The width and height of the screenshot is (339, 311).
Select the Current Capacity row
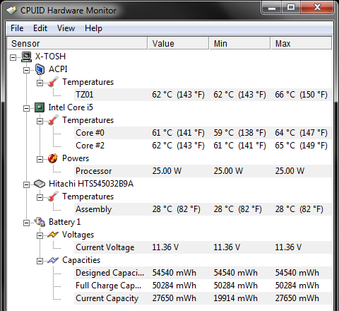(203, 298)
